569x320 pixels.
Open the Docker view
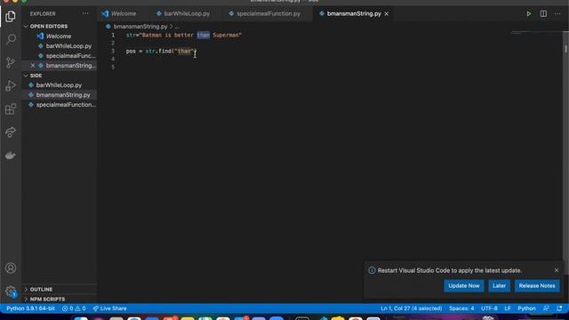click(x=11, y=156)
